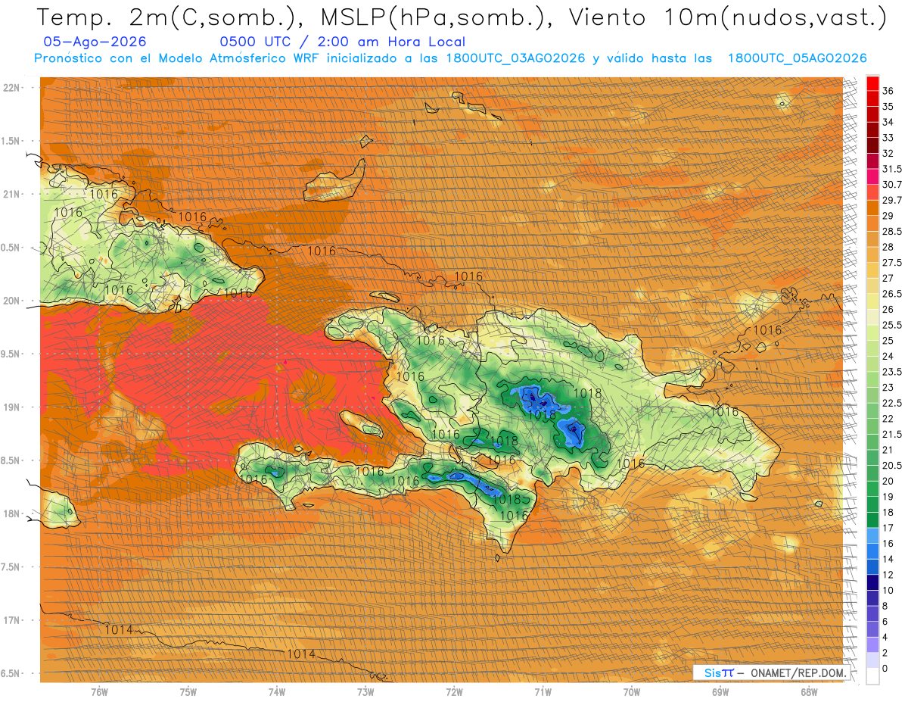Click the 14 value on the color scale
This screenshot has width=908, height=702.
click(x=888, y=559)
